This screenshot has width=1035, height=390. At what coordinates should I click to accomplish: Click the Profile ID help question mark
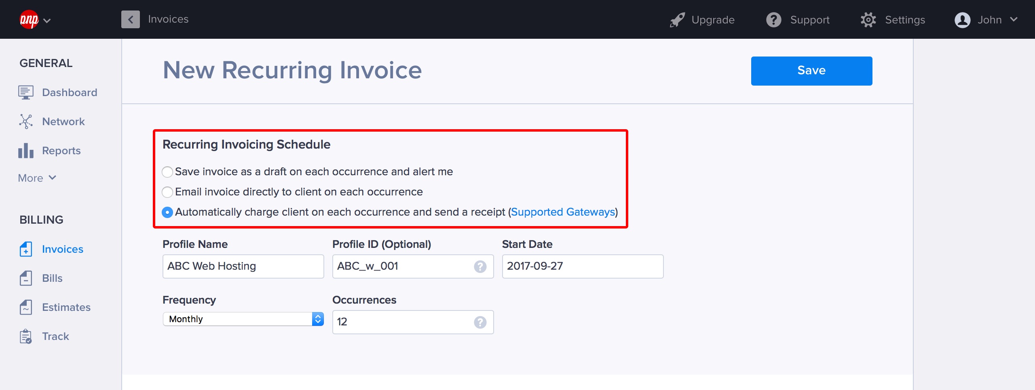(480, 266)
